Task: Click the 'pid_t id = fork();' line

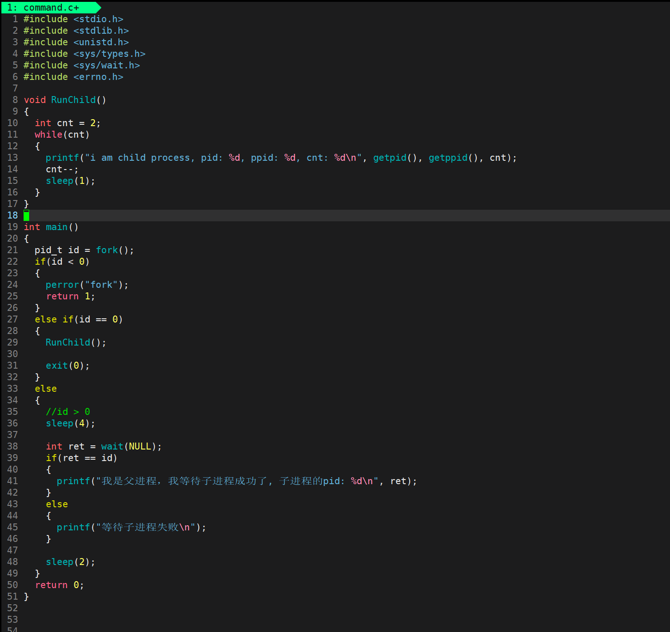Action: point(84,250)
